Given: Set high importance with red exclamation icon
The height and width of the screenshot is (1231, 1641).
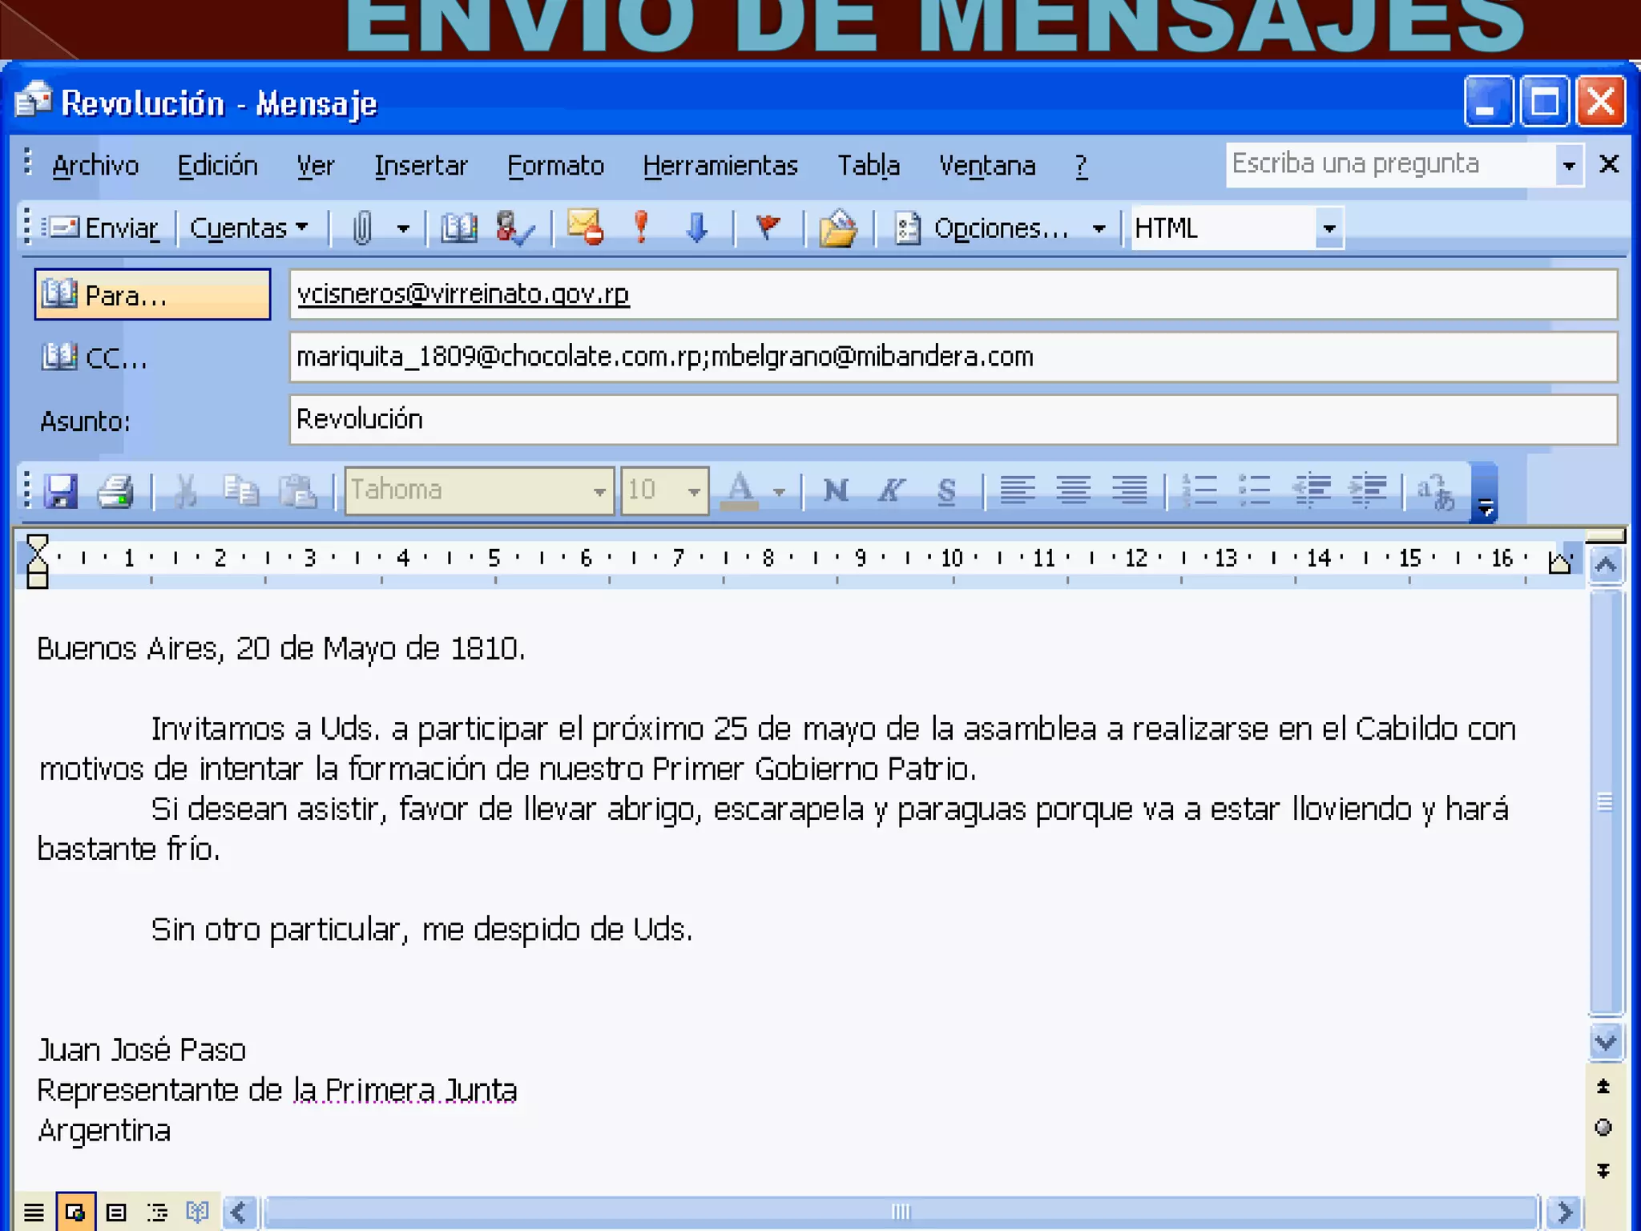Looking at the screenshot, I should point(640,227).
